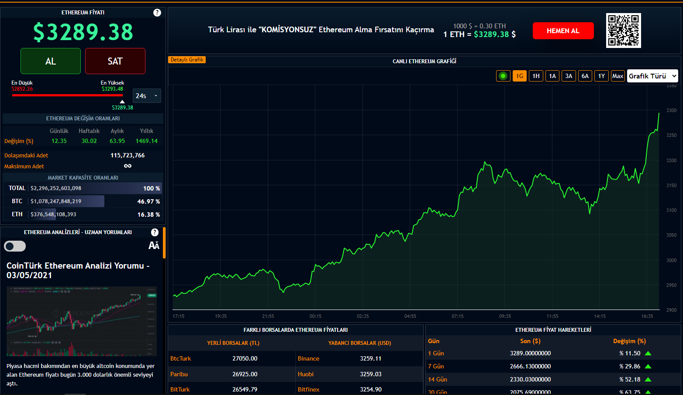Select the 1H chart range
The height and width of the screenshot is (395, 683).
[536, 76]
